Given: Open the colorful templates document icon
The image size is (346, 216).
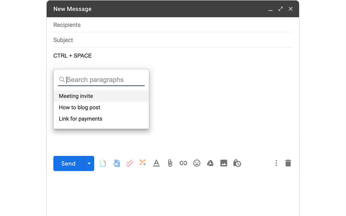Looking at the screenshot, I should pos(103,163).
